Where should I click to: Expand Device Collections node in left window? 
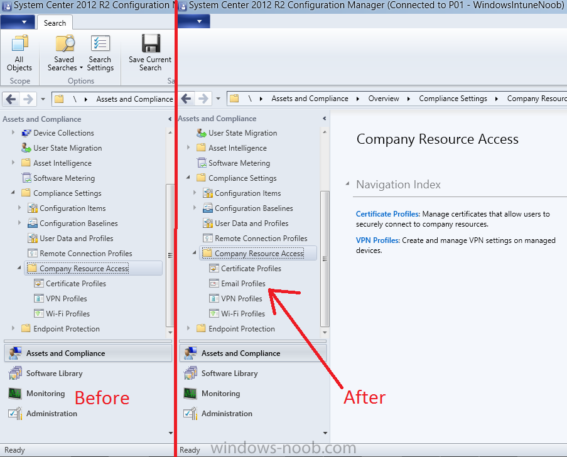click(13, 132)
